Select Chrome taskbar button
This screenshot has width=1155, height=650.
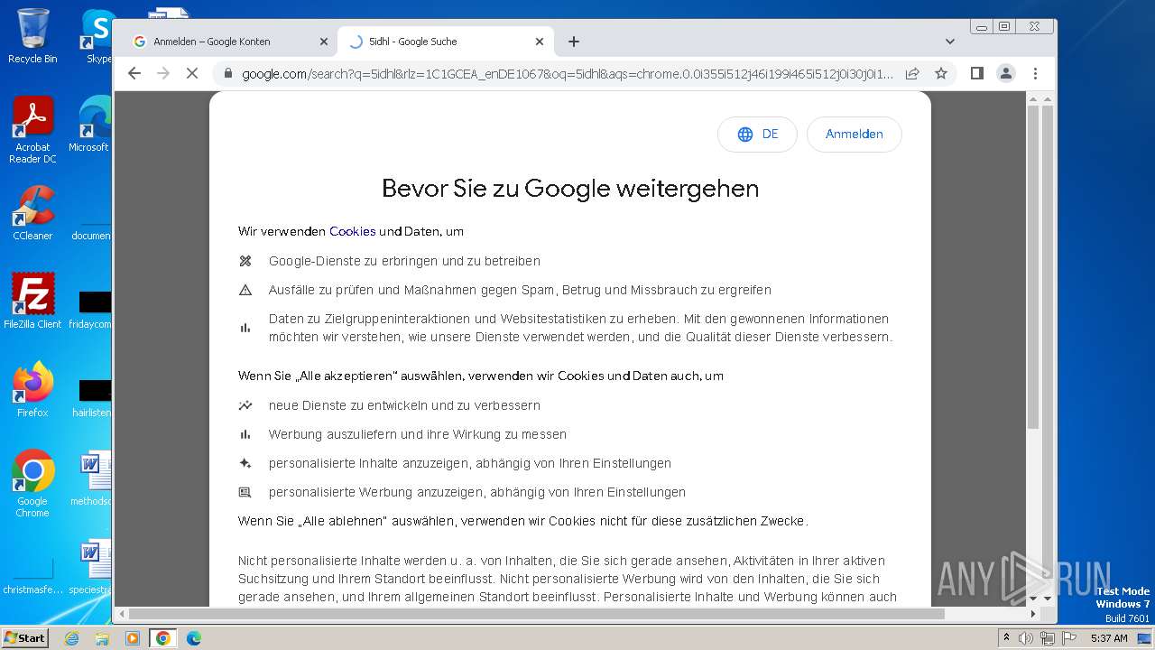coord(162,638)
